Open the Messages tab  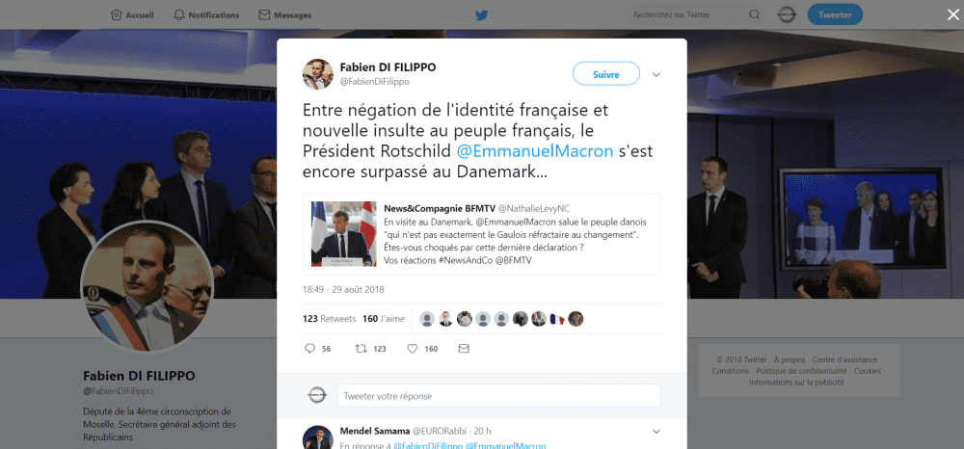click(x=284, y=14)
